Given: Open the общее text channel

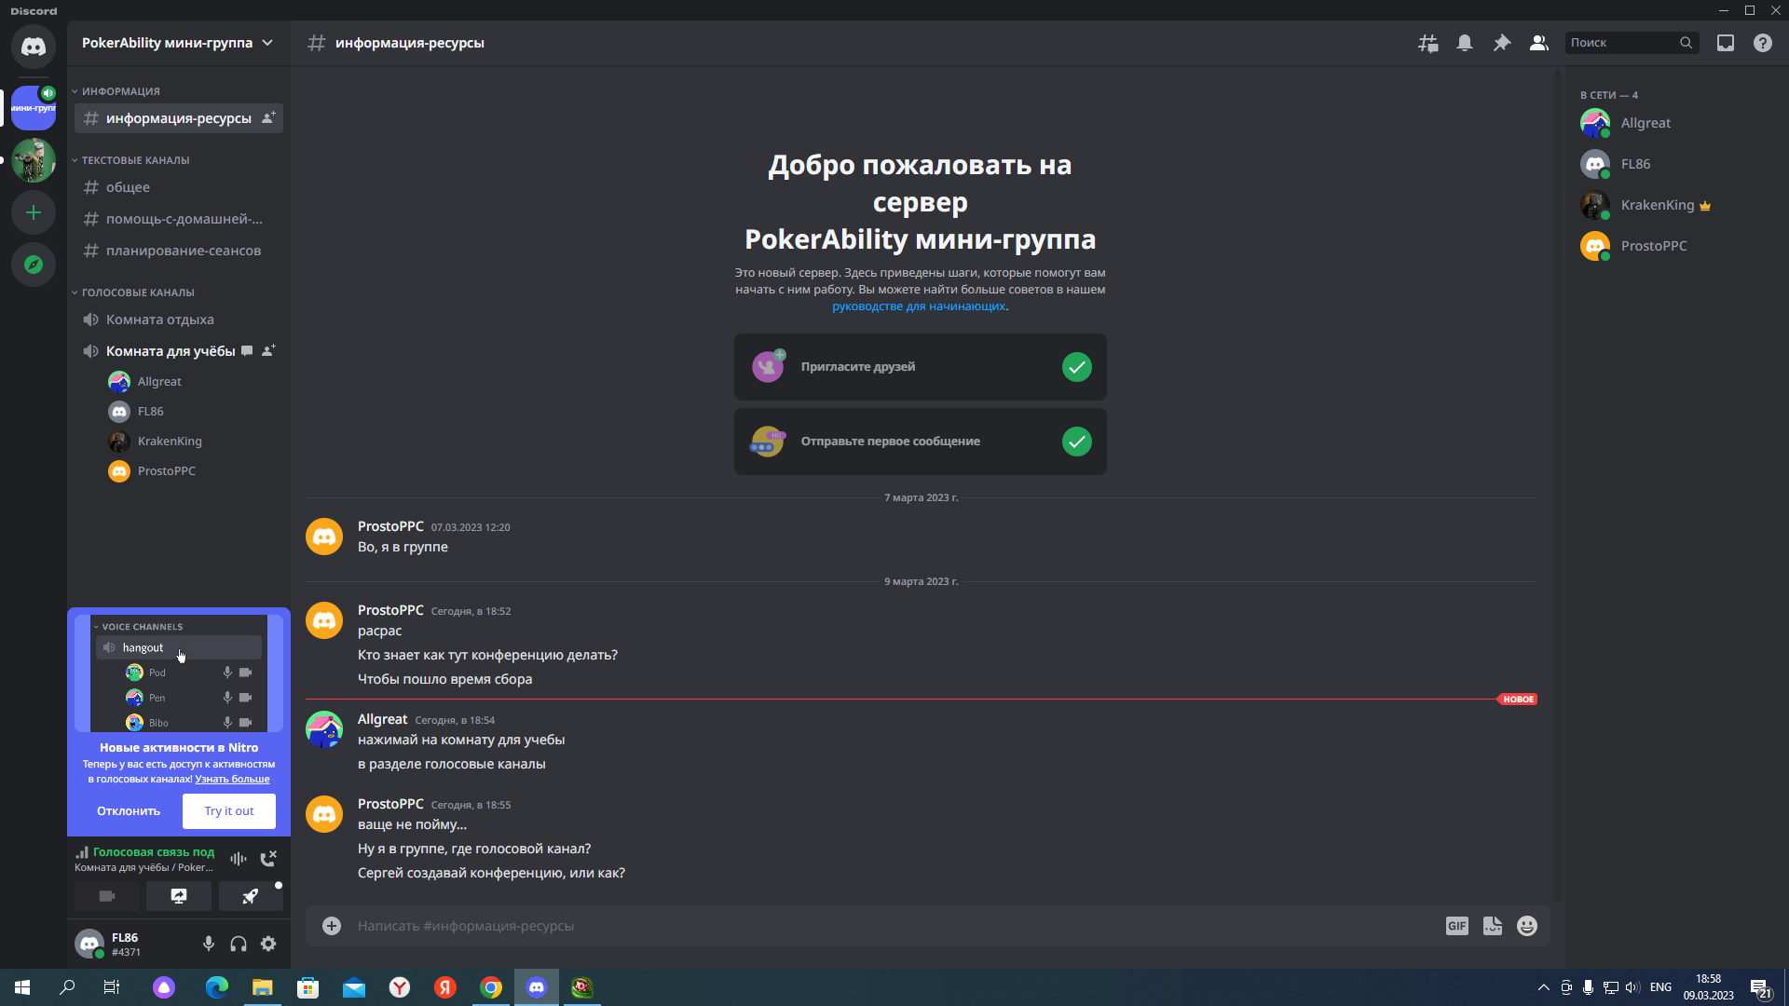Looking at the screenshot, I should [178, 187].
